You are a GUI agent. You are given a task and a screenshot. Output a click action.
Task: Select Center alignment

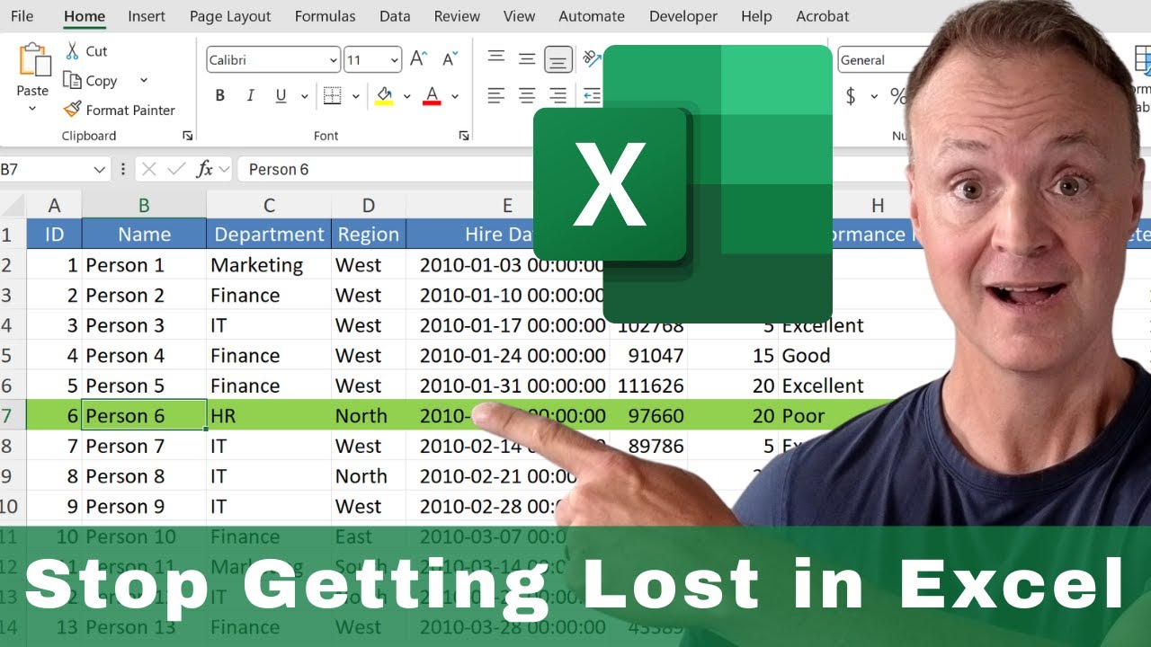click(x=527, y=95)
